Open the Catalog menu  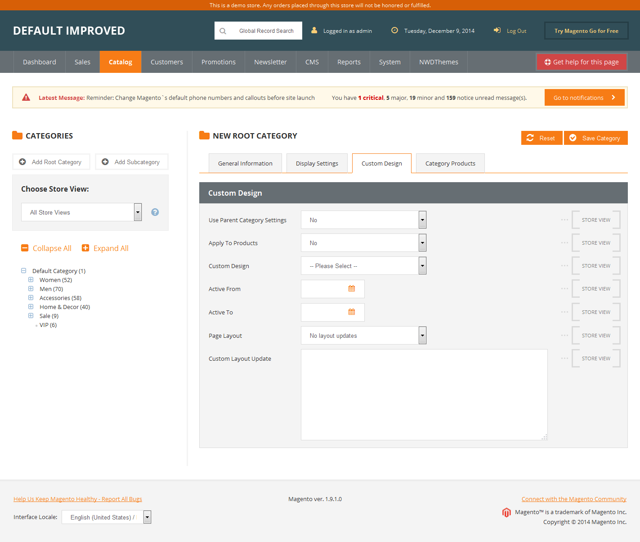click(121, 62)
